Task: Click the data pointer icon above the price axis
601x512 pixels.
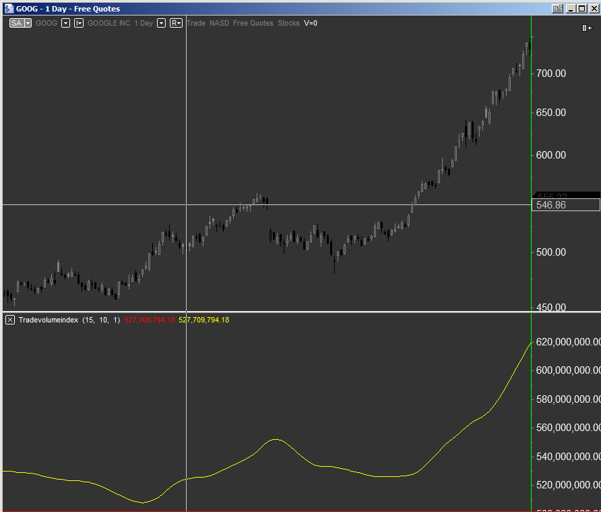Action: pyautogui.click(x=586, y=27)
